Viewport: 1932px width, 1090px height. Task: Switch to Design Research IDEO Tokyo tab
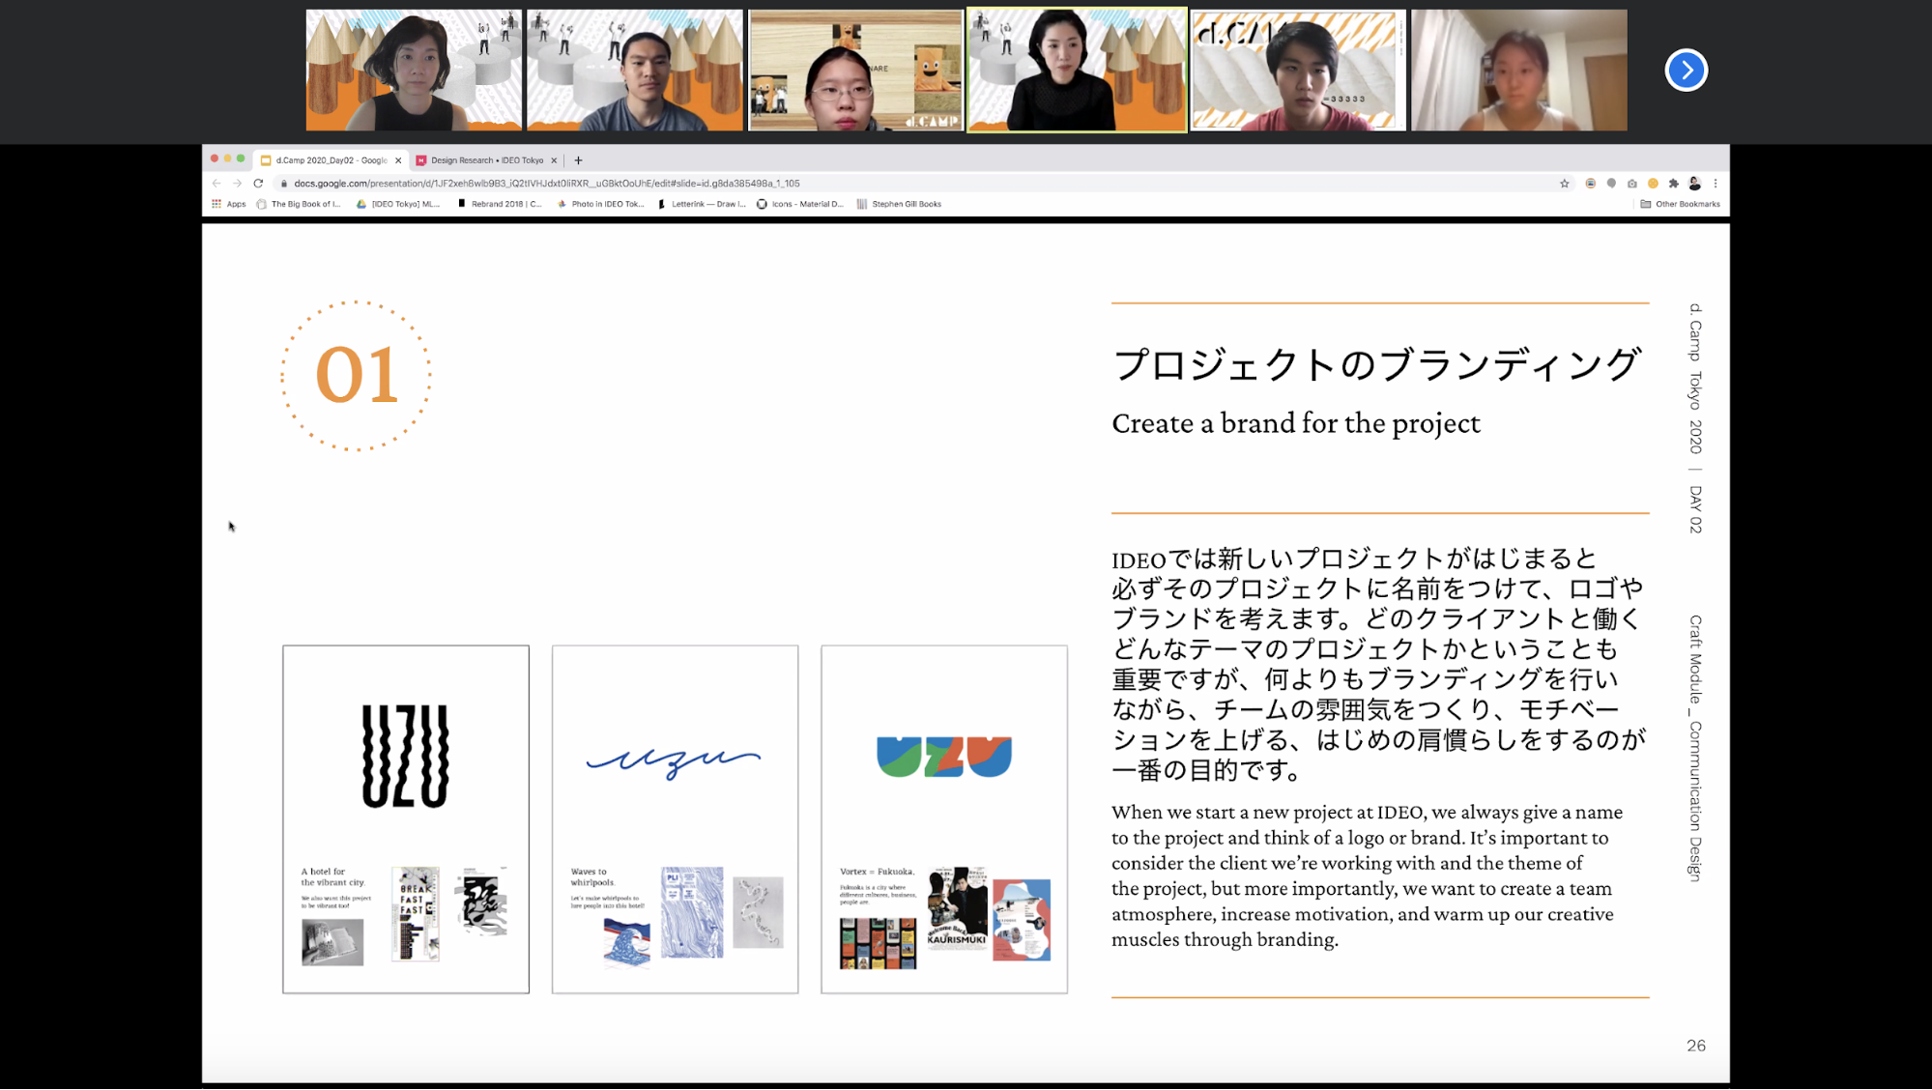pos(486,160)
